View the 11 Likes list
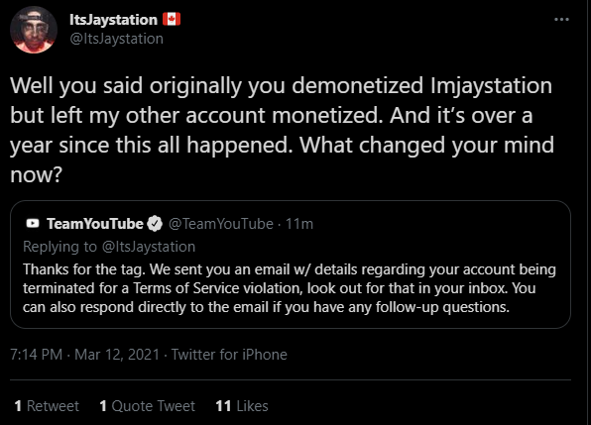591x425 pixels. click(242, 406)
